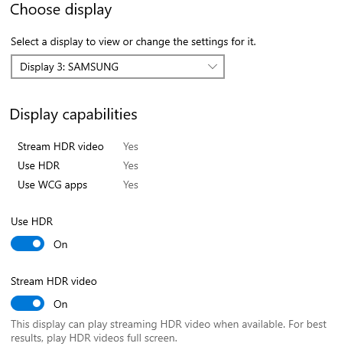Disable the Stream HDR video switch
The height and width of the screenshot is (353, 351).
coord(28,303)
